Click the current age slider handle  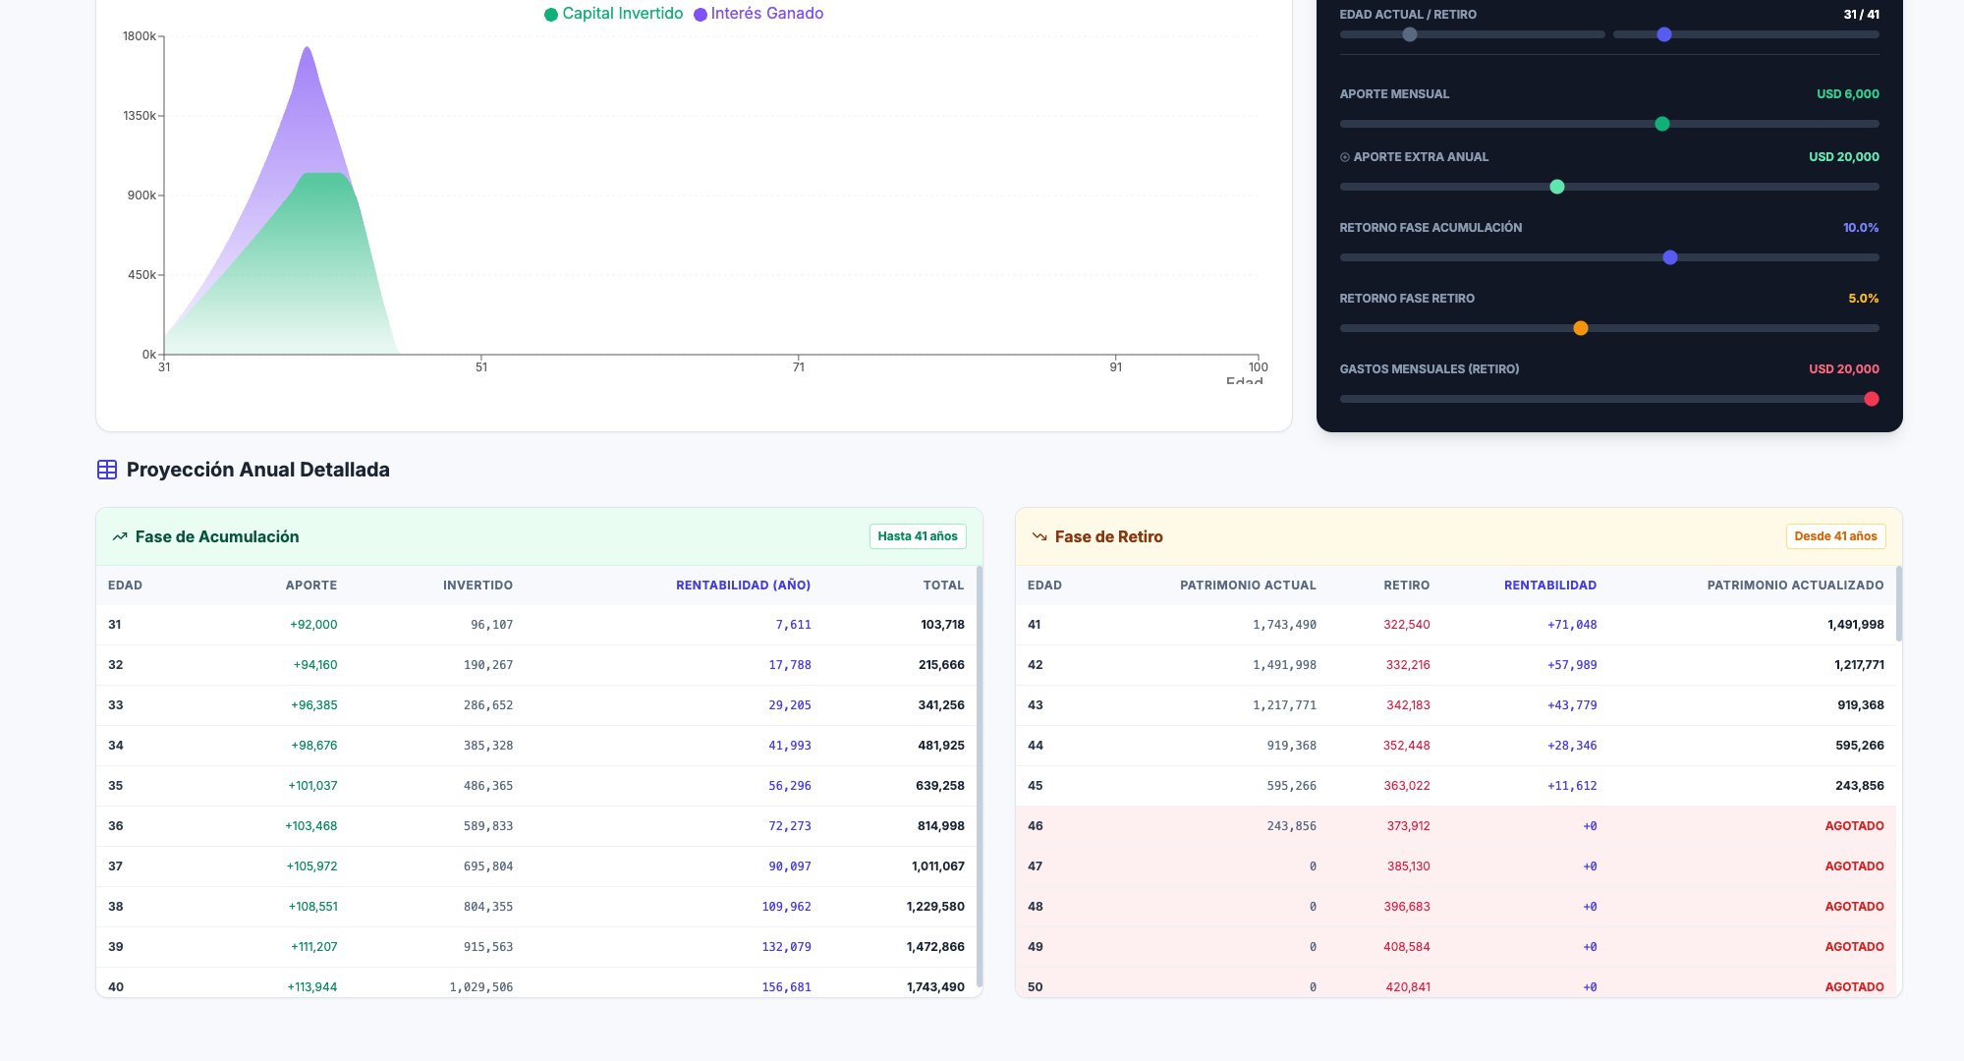pyautogui.click(x=1410, y=34)
